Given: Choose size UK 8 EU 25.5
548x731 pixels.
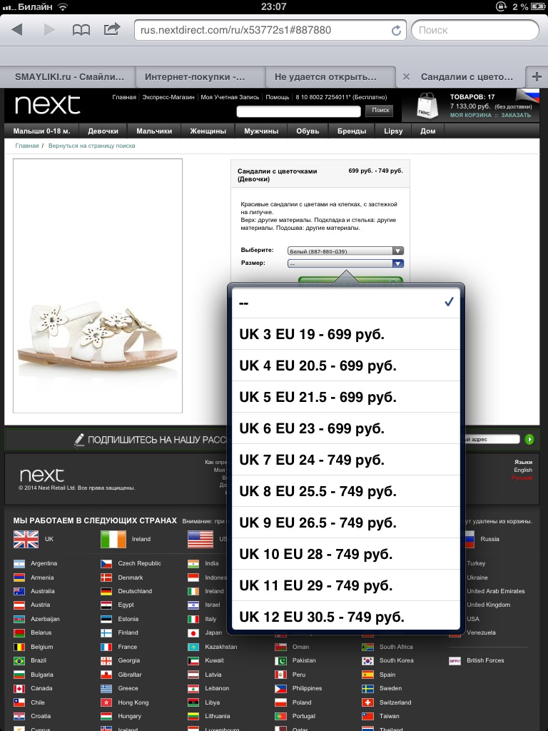Looking at the screenshot, I should point(346,491).
